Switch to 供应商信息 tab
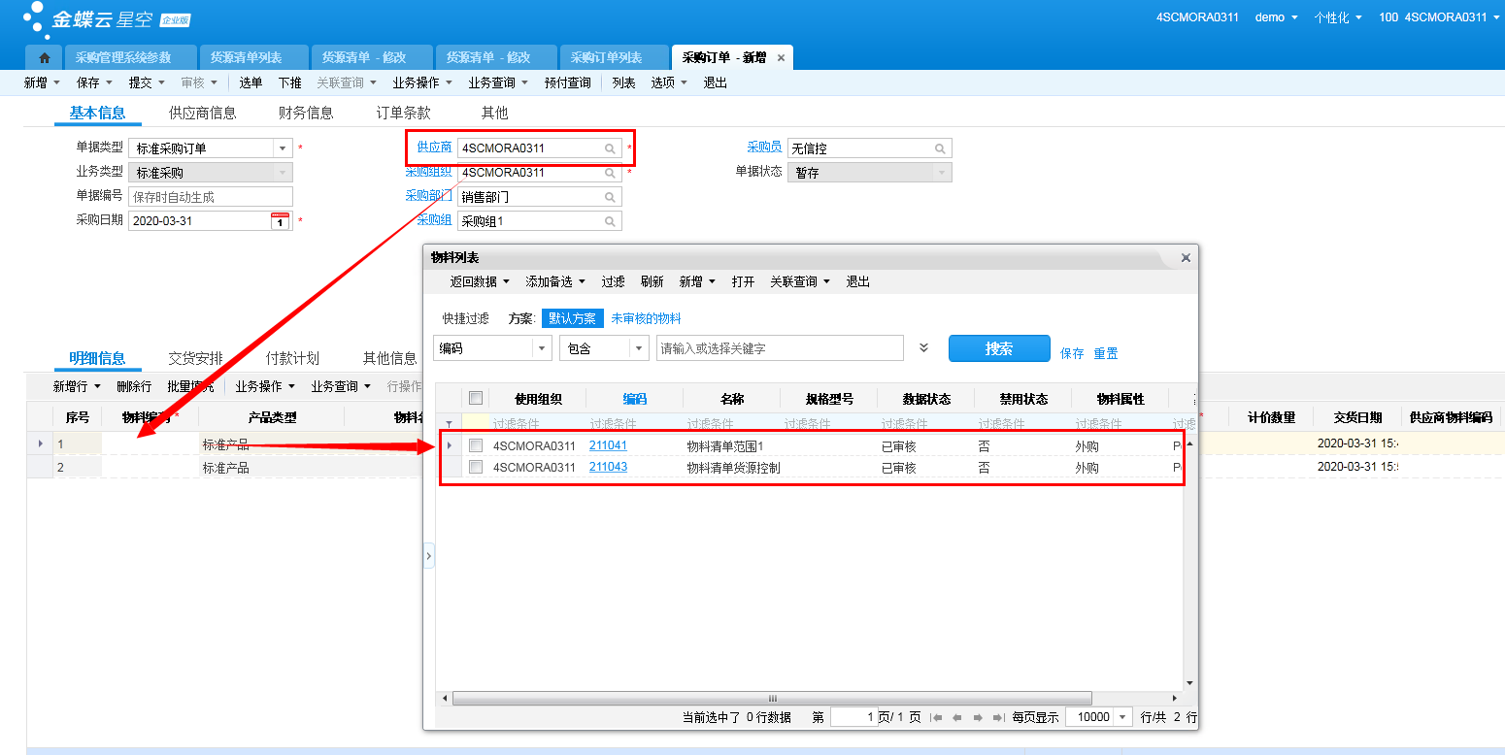The image size is (1505, 755). point(202,113)
